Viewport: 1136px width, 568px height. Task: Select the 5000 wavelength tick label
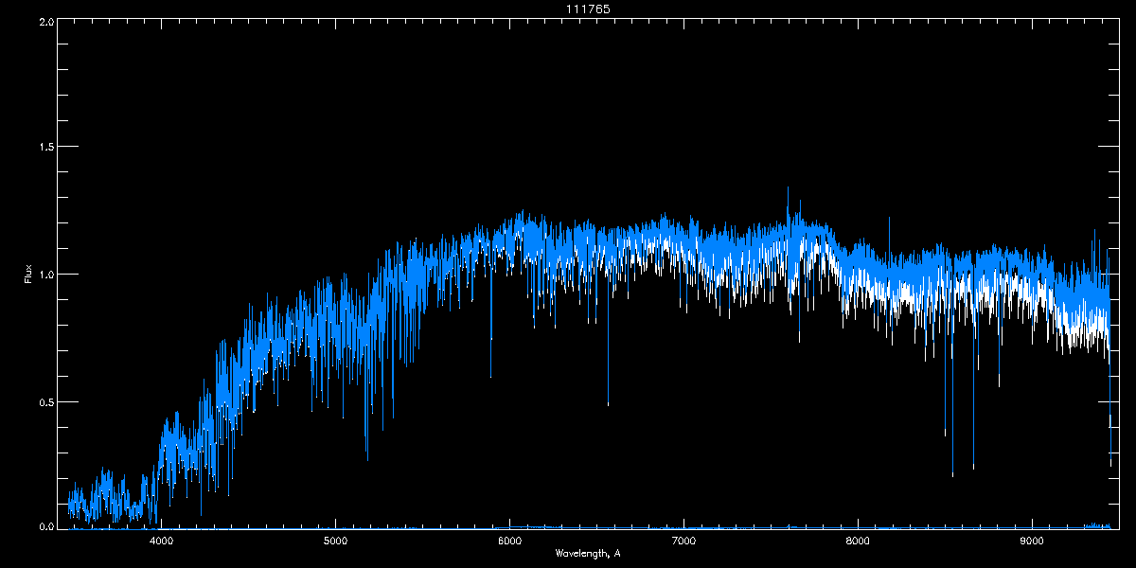335,541
